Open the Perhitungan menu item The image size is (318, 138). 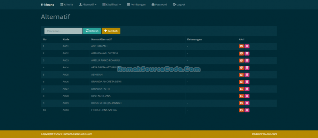136,5
